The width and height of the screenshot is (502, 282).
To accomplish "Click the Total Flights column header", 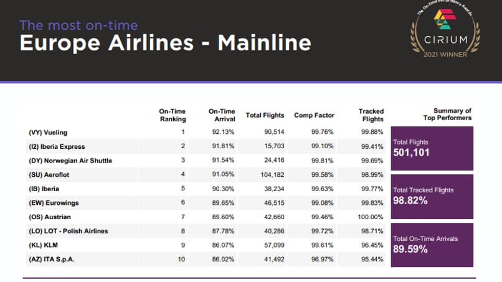I will pos(265,115).
